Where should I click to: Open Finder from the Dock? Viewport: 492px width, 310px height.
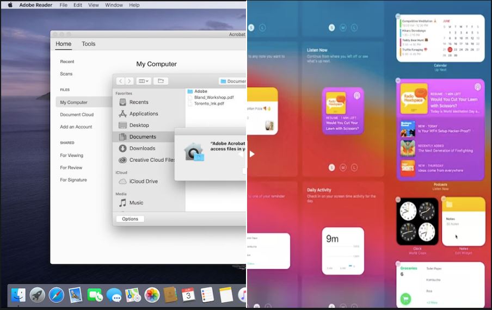(x=18, y=295)
